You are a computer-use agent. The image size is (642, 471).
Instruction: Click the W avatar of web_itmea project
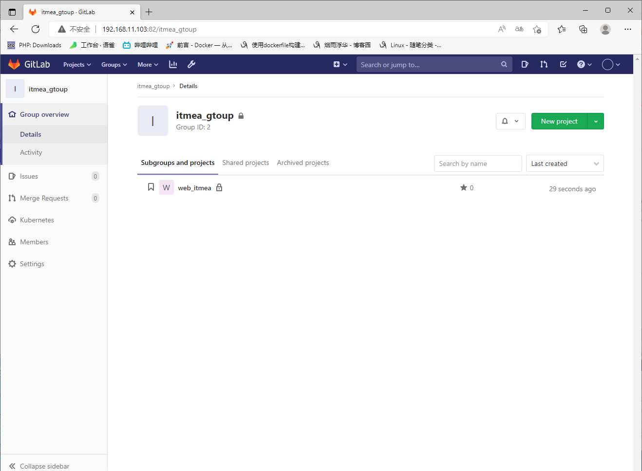pos(167,187)
